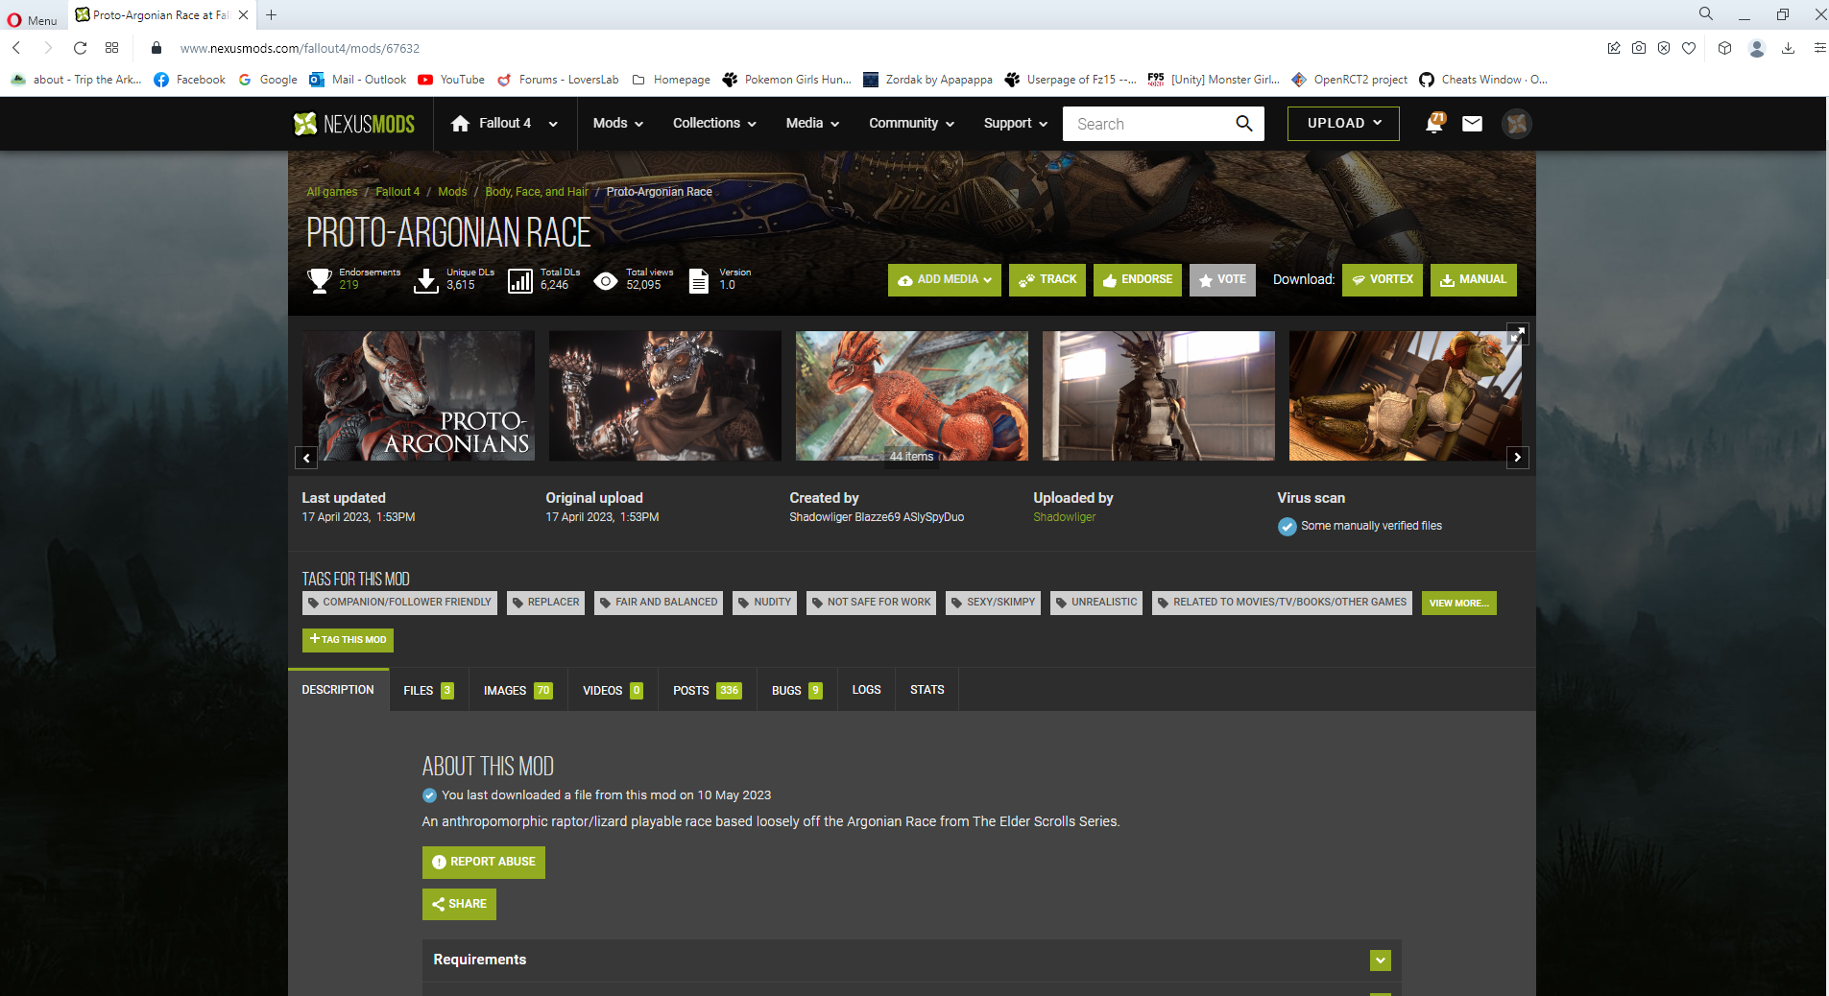Click the VOTE button
The height and width of the screenshot is (996, 1829).
point(1222,280)
